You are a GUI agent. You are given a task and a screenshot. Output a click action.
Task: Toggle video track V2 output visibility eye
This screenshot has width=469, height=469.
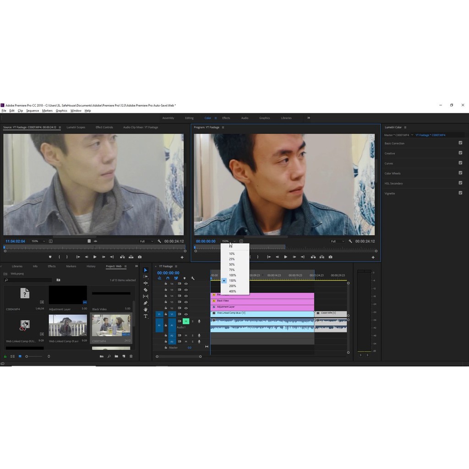tap(186, 308)
